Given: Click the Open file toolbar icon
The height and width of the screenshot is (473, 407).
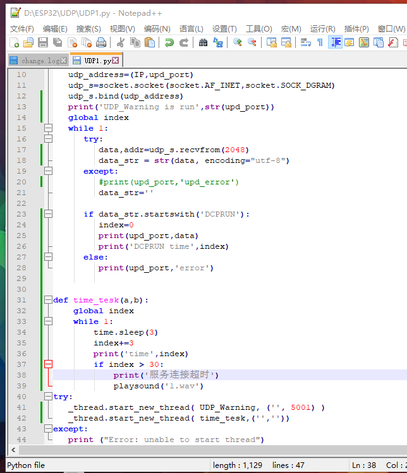Looking at the screenshot, I should [x=28, y=43].
